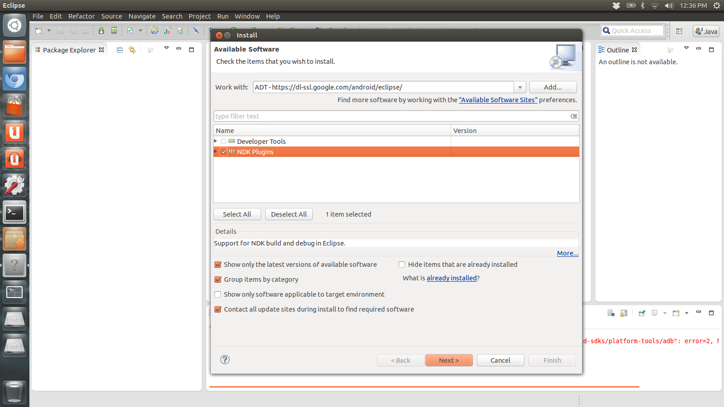Expand the NDK Plugins tree node
The width and height of the screenshot is (724, 407).
[215, 151]
